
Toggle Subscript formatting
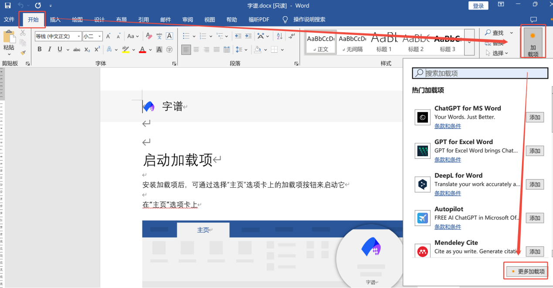tap(87, 50)
